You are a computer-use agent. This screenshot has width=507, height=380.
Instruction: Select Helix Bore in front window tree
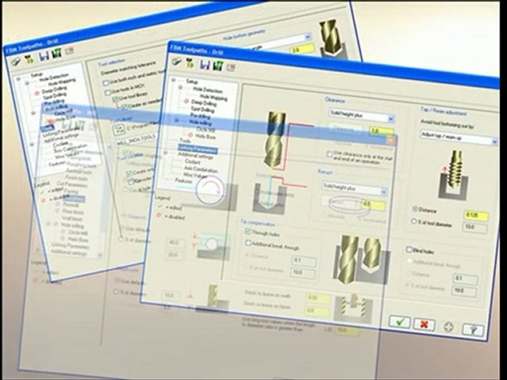tap(205, 137)
